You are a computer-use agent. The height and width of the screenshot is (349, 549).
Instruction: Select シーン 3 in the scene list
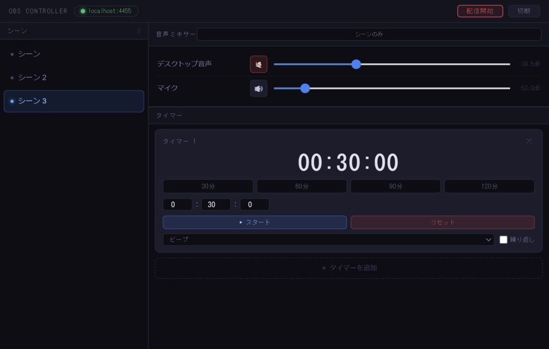pos(74,101)
